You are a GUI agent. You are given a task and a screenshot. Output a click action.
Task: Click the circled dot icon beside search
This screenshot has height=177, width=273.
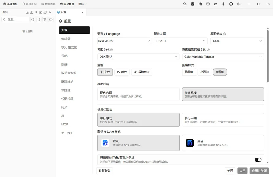tap(51, 19)
